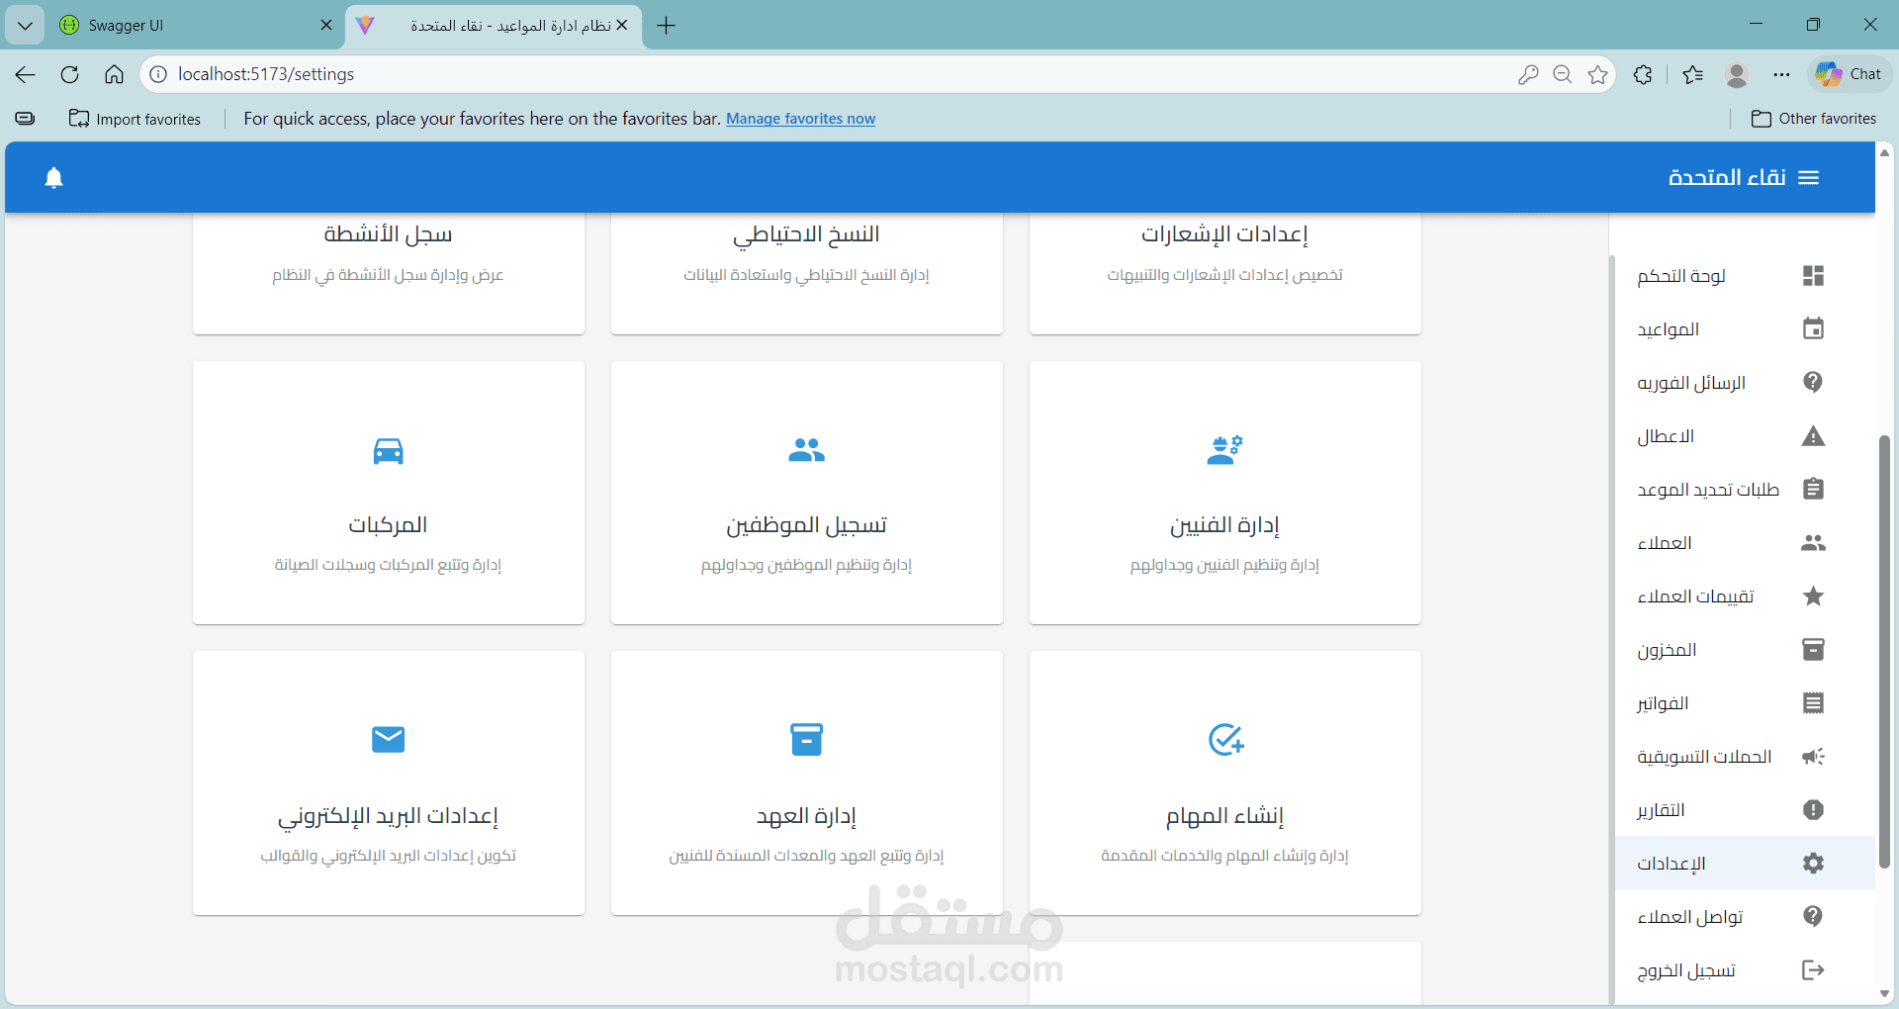This screenshot has height=1009, width=1899.
Task: Open browser extensions puzzle icon
Action: (x=1643, y=74)
